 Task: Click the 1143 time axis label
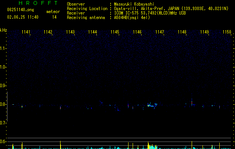click(x=70, y=32)
